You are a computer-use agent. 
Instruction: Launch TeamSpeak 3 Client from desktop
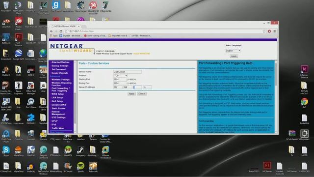[19, 8]
